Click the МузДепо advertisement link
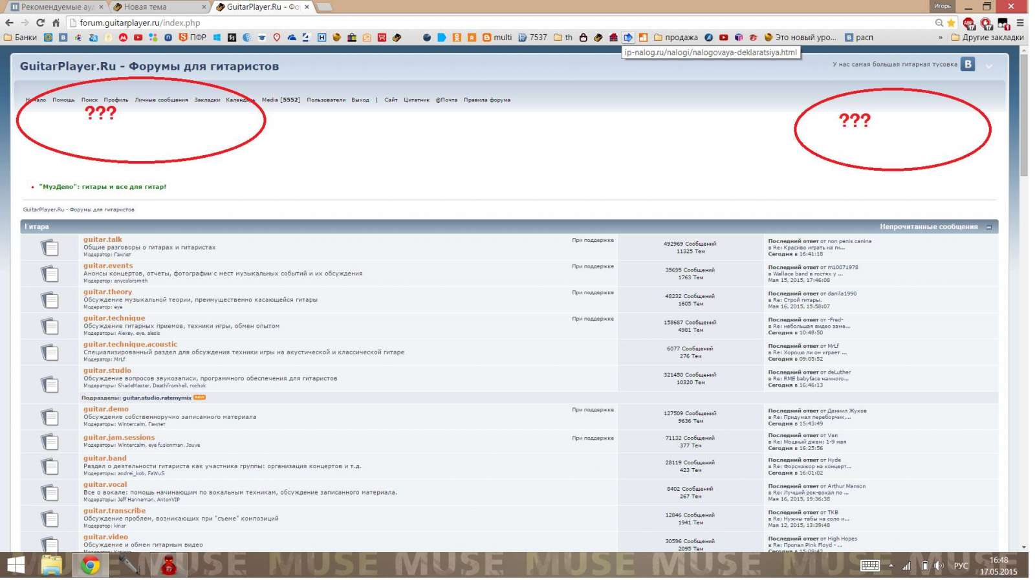 102,187
